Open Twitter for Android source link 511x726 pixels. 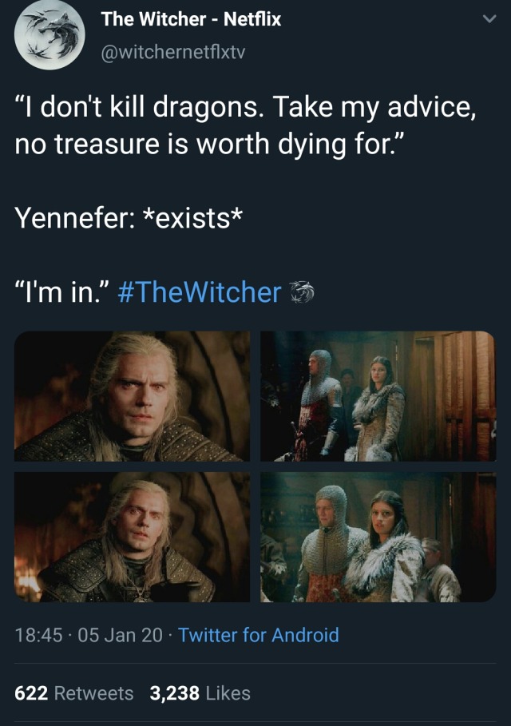(x=258, y=635)
